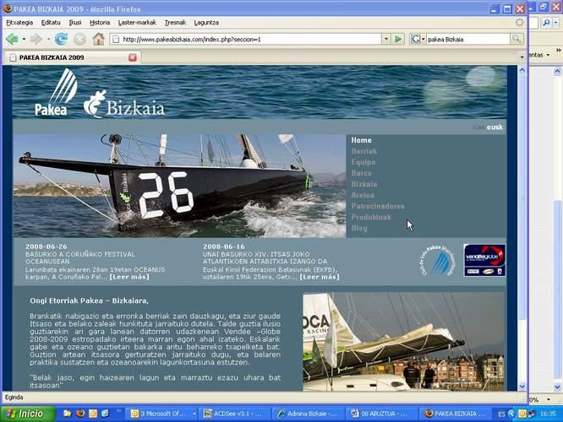
Task: Click Leer más for the 2008-06-16 news
Action: click(320, 277)
